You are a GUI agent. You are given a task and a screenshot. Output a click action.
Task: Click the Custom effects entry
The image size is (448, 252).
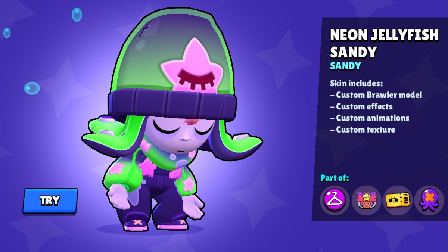[x=361, y=106]
